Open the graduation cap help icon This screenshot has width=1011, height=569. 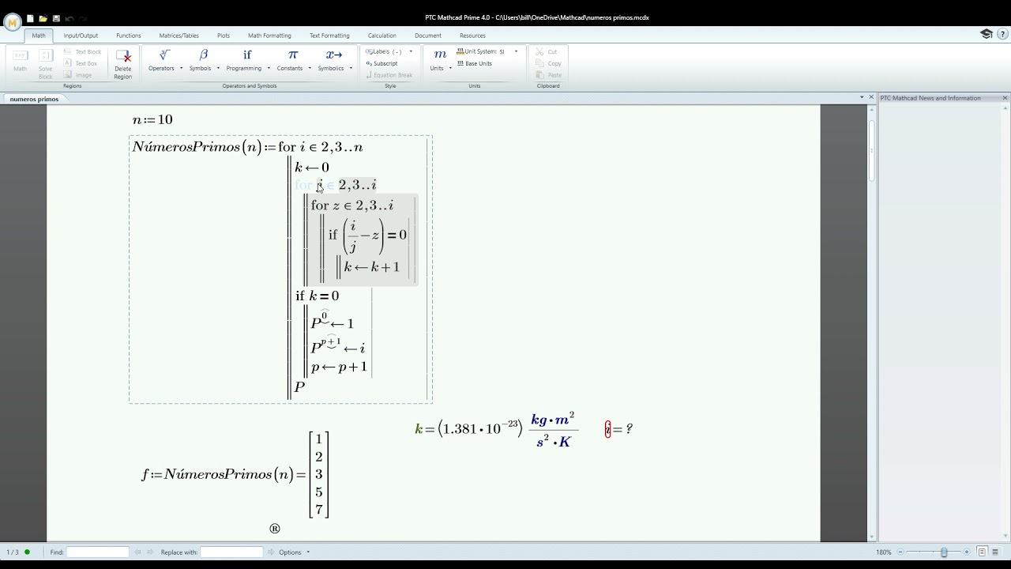coord(987,34)
